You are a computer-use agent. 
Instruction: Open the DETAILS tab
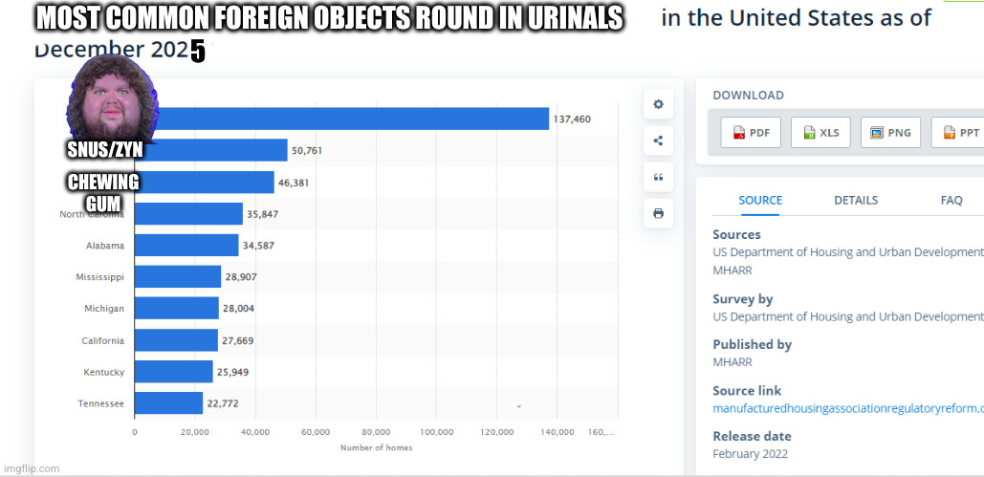[856, 200]
